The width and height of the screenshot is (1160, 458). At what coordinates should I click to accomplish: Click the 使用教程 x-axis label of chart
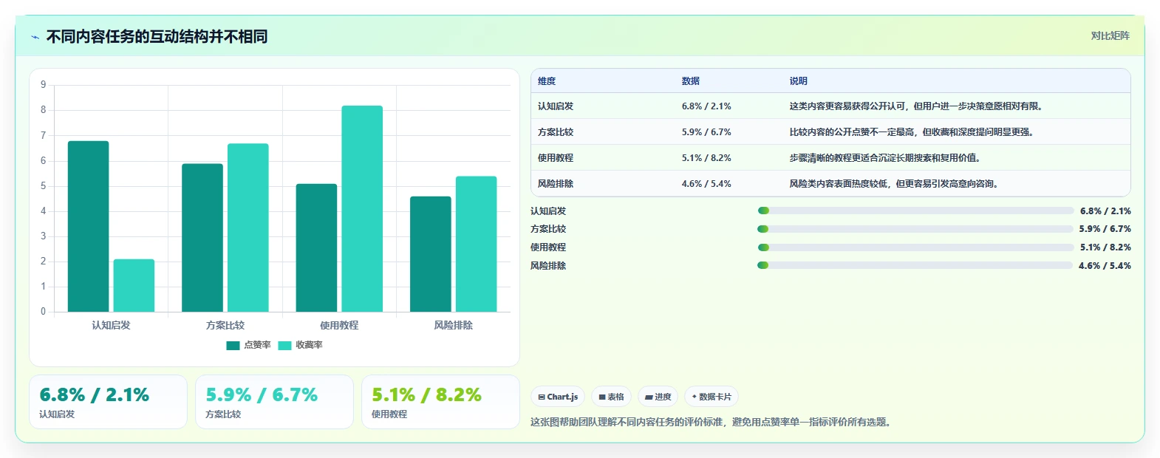point(339,325)
